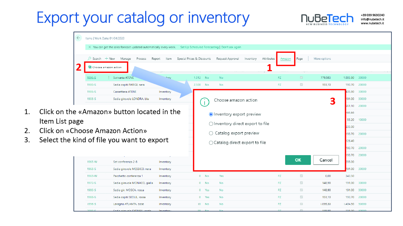Image resolution: width=403 pixels, height=226 pixels.
Task: Select Lavagna ATLANTA, base description cell
Action: coord(129,204)
